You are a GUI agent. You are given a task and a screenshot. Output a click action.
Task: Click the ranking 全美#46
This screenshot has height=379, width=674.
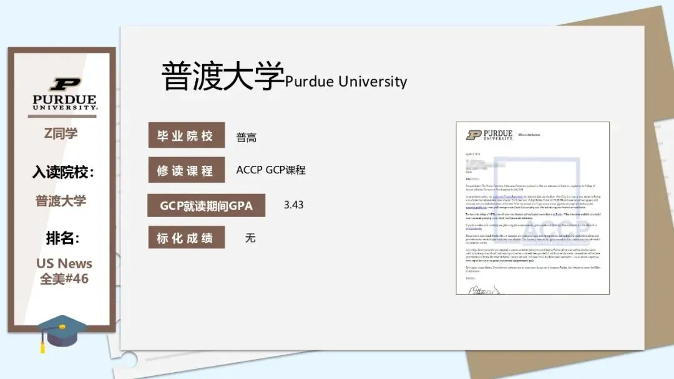(64, 279)
